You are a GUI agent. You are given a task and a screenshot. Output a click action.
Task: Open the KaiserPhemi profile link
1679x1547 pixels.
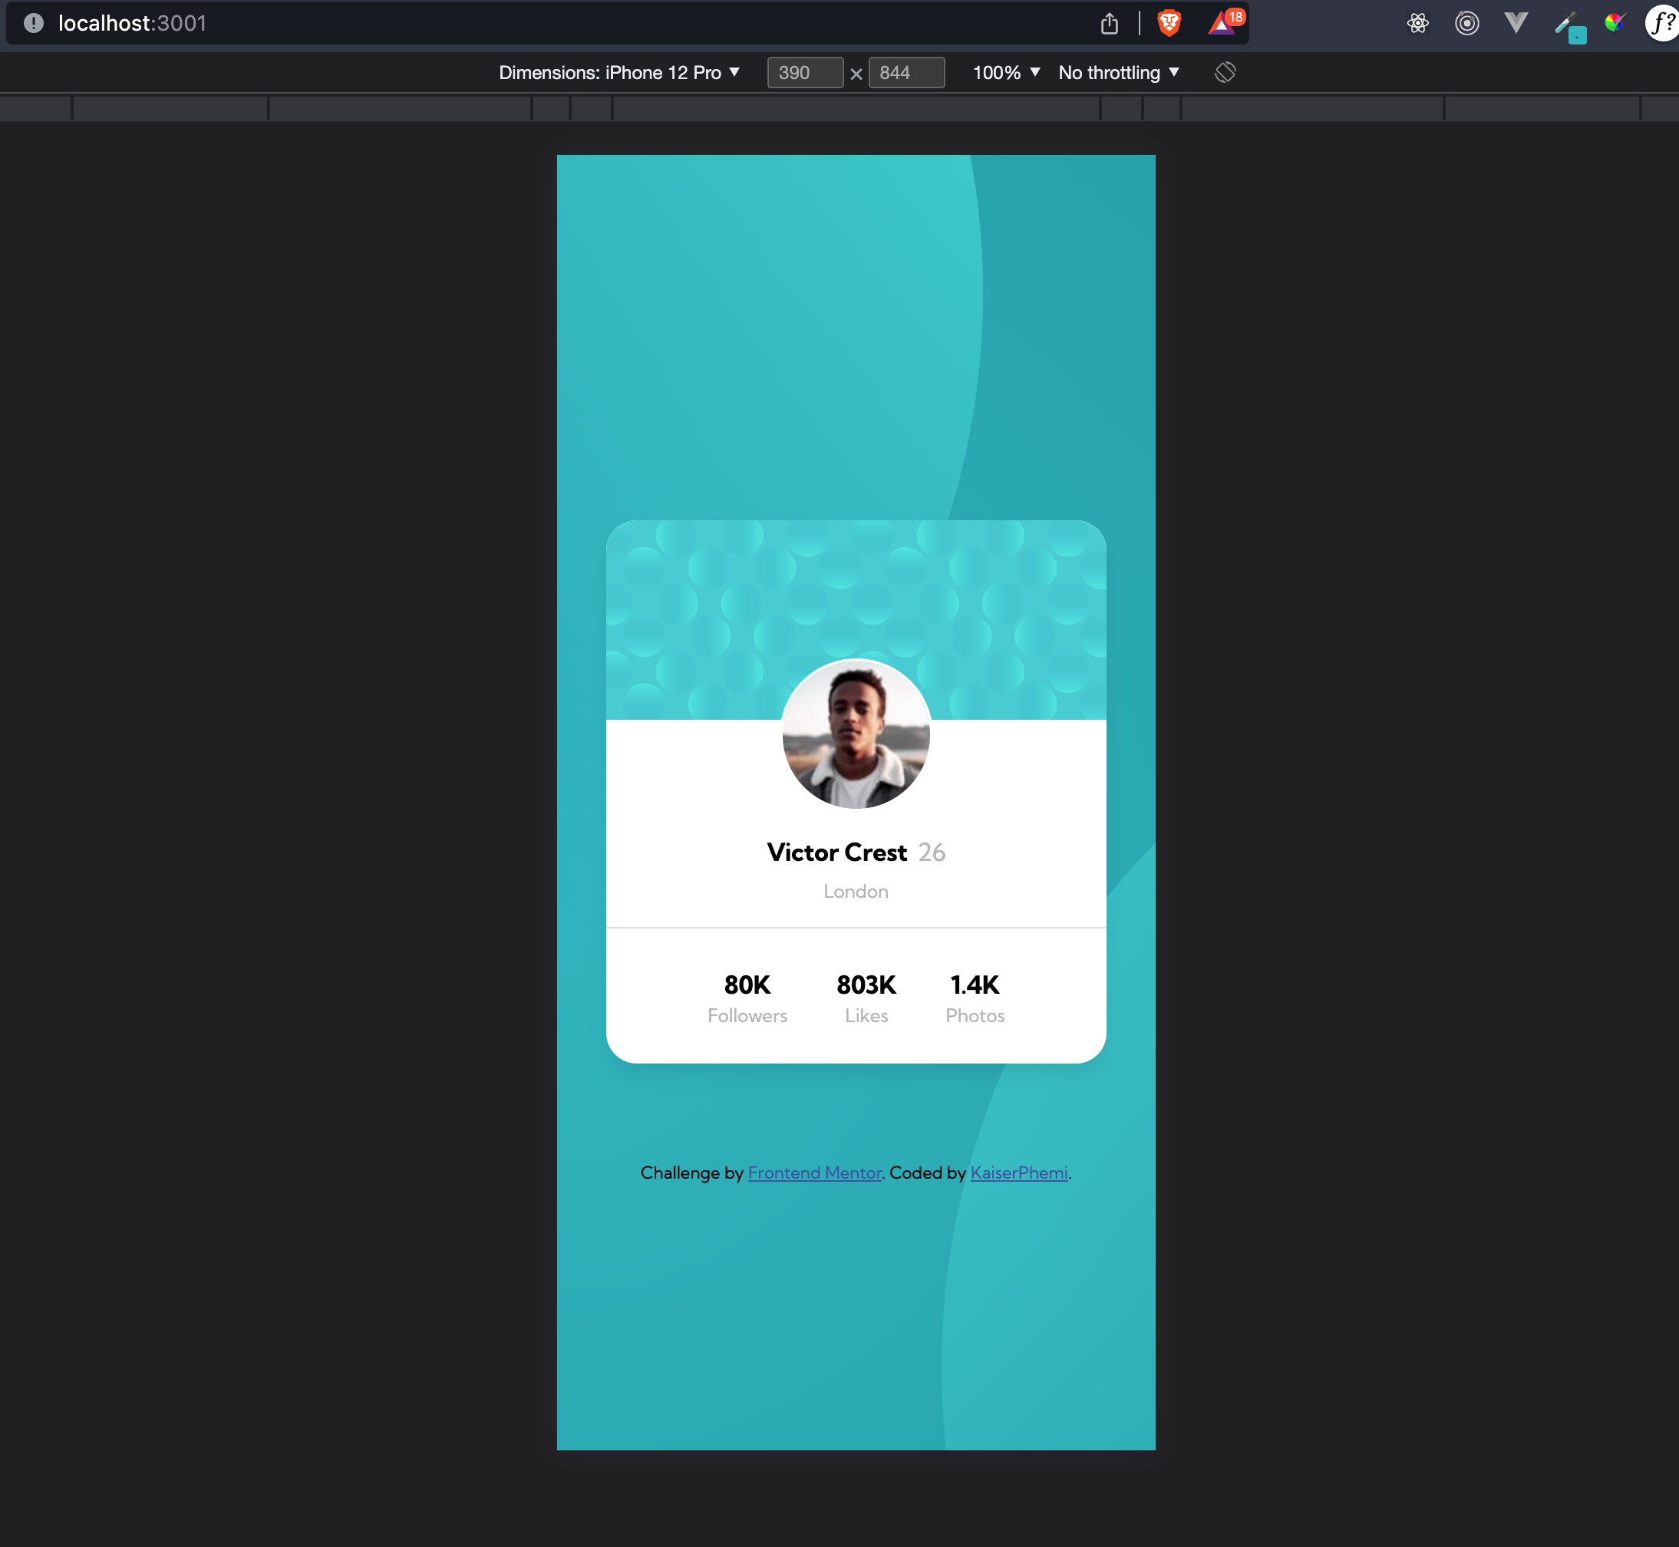click(1018, 1172)
